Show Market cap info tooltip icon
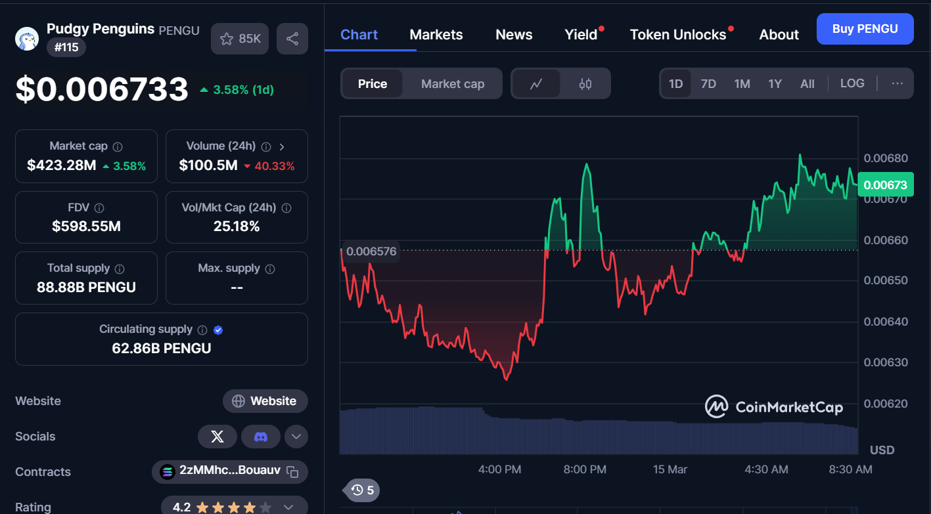Image resolution: width=931 pixels, height=514 pixels. (x=118, y=147)
